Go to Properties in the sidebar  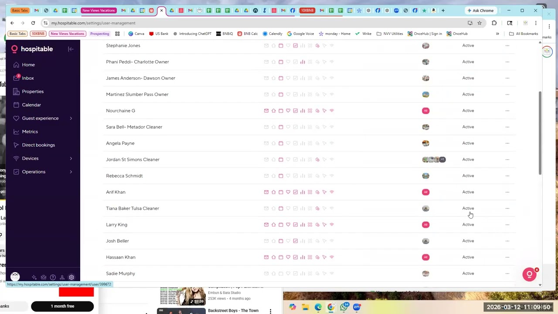coord(33,92)
